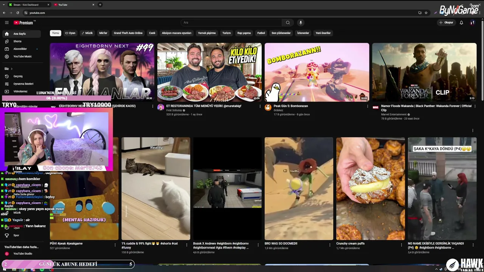
Task: Open ET RESTORANINDA TÜM MENÜYÜ YEDİK title
Action: (204, 106)
